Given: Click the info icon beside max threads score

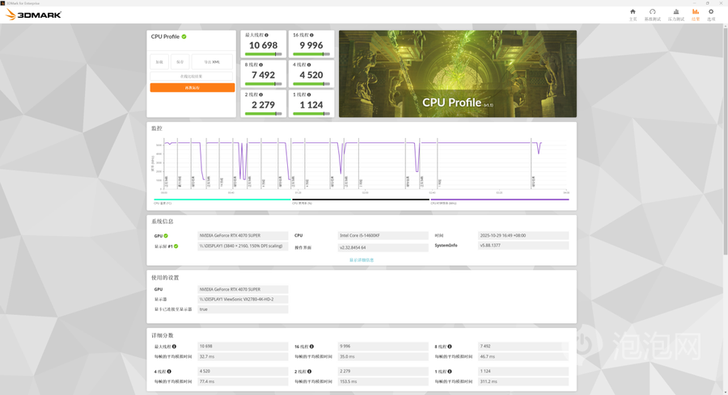Looking at the screenshot, I should click(x=266, y=35).
